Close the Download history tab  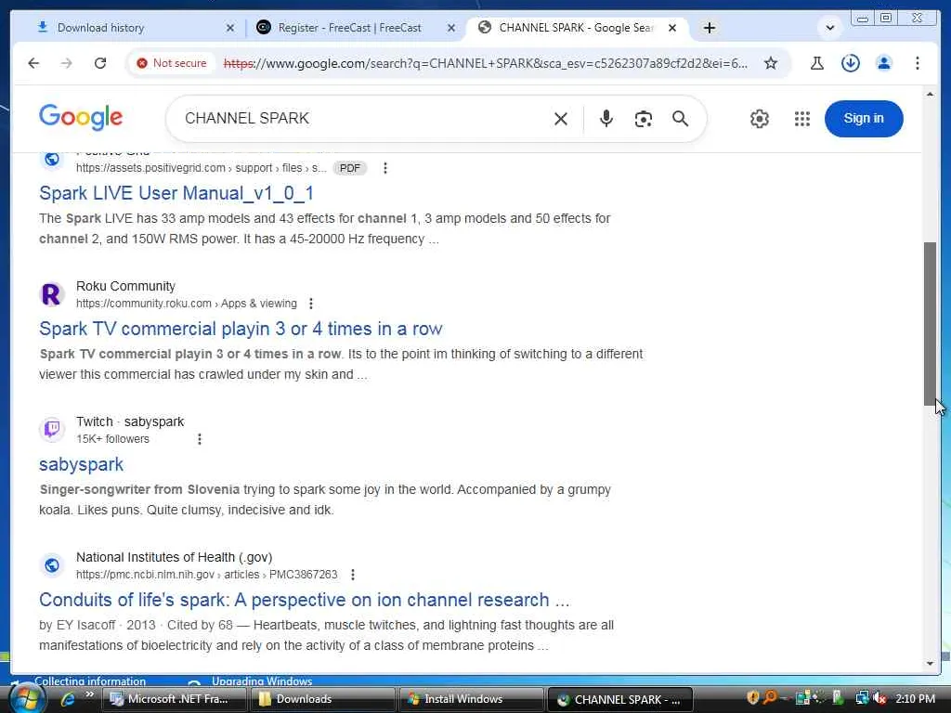pyautogui.click(x=230, y=28)
